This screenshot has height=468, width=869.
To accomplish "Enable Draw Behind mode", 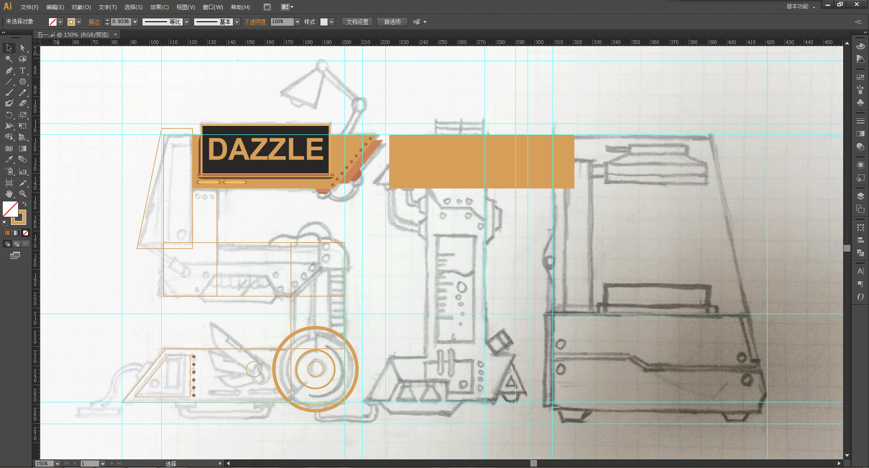I will point(16,244).
